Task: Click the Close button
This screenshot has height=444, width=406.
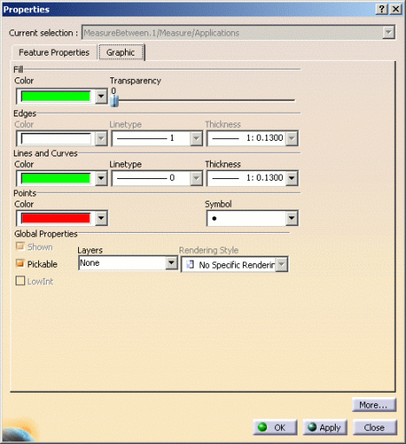Action: [375, 427]
